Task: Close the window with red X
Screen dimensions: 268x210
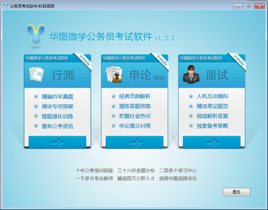Action: click(260, 6)
